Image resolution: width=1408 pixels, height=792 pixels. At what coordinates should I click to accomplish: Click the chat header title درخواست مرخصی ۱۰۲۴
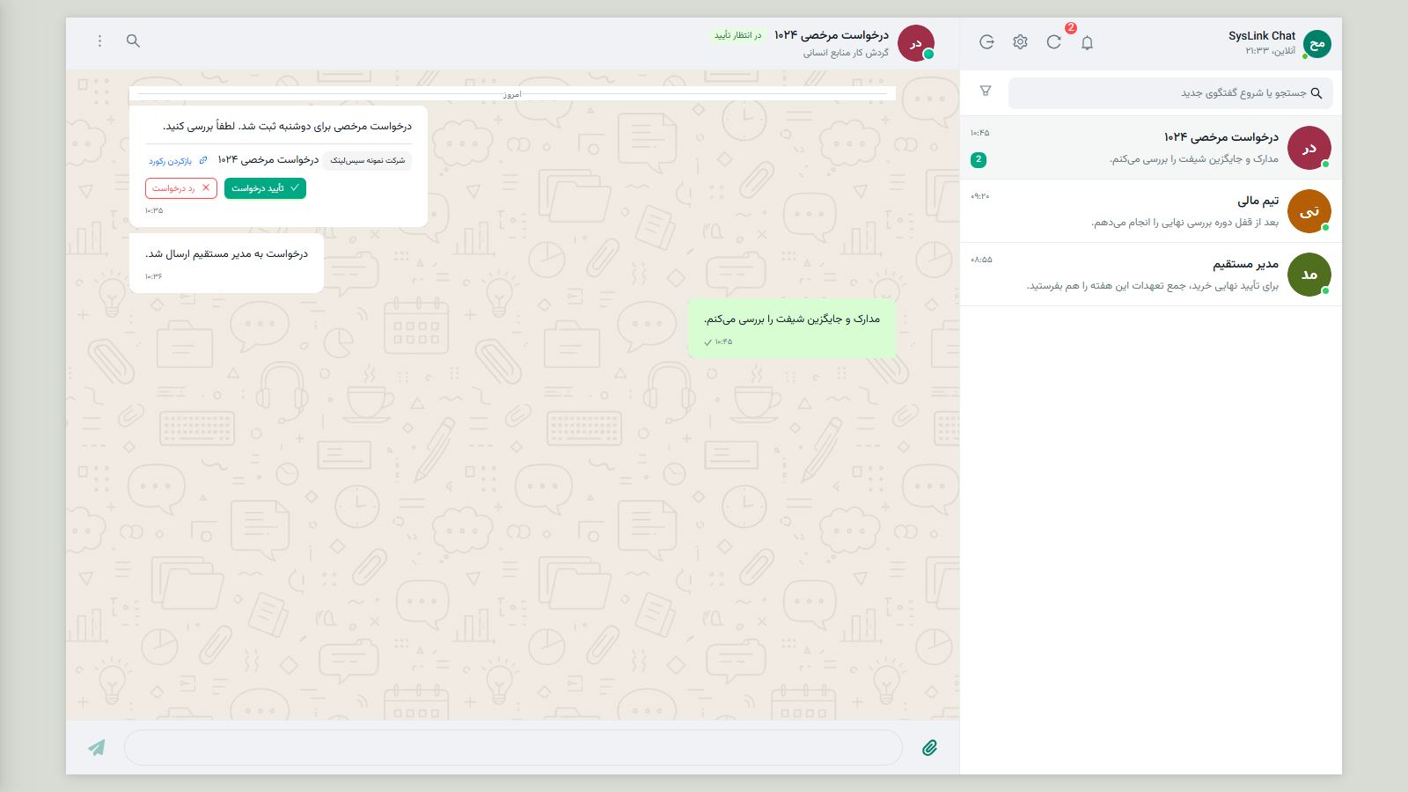pos(832,35)
